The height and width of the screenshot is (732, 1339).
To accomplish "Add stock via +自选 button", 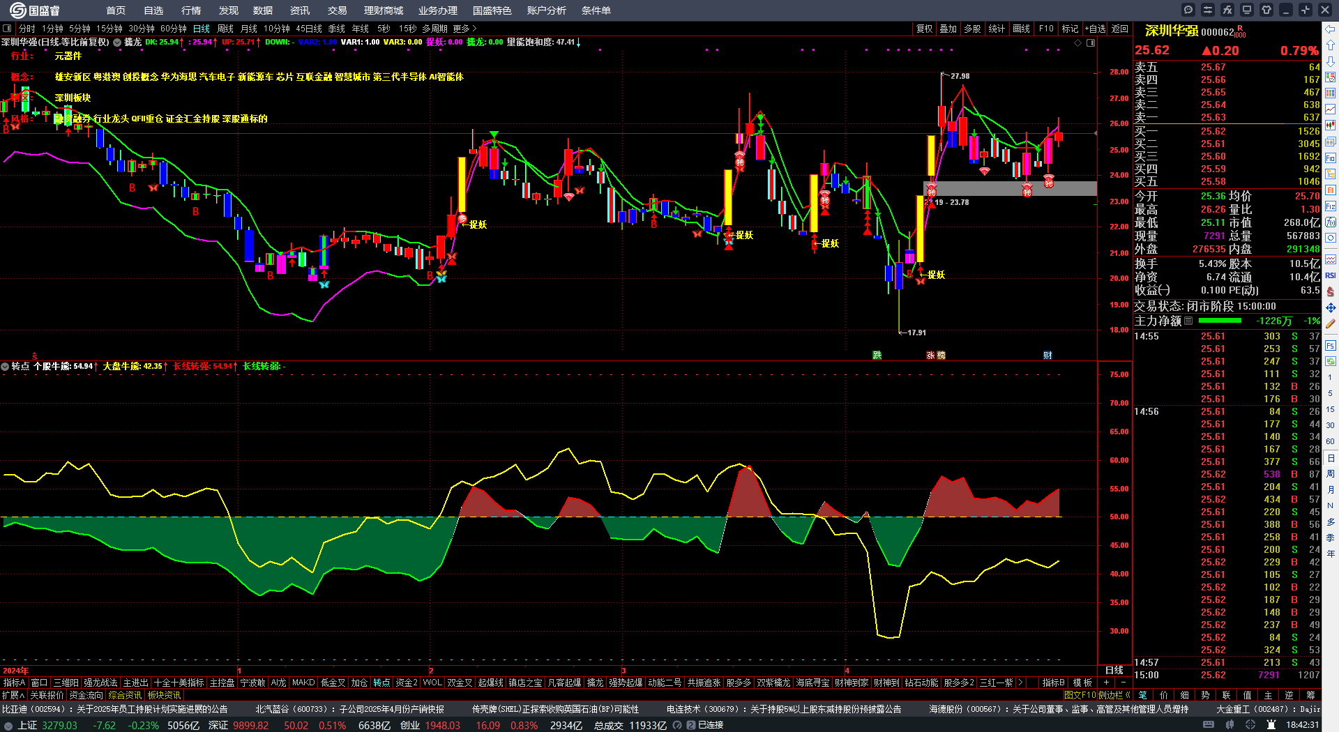I will click(x=1096, y=29).
